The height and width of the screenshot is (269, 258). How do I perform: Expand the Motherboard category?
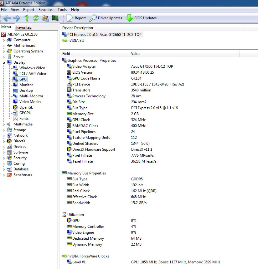tap(4, 46)
